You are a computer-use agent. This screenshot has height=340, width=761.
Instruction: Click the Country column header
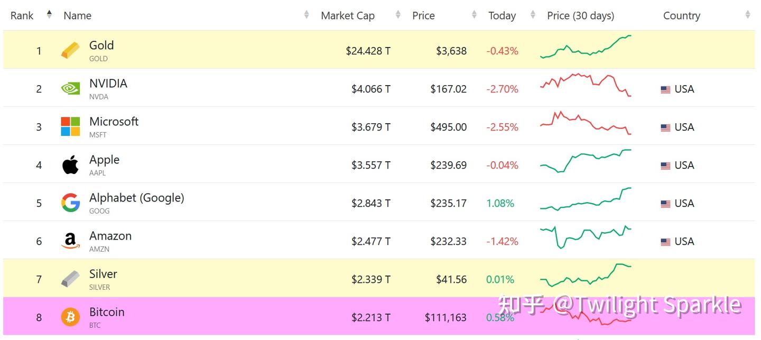pyautogui.click(x=681, y=16)
